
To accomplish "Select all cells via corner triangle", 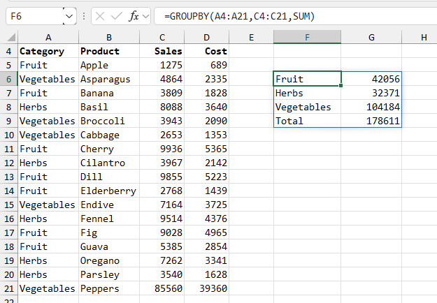I will 11,37.
